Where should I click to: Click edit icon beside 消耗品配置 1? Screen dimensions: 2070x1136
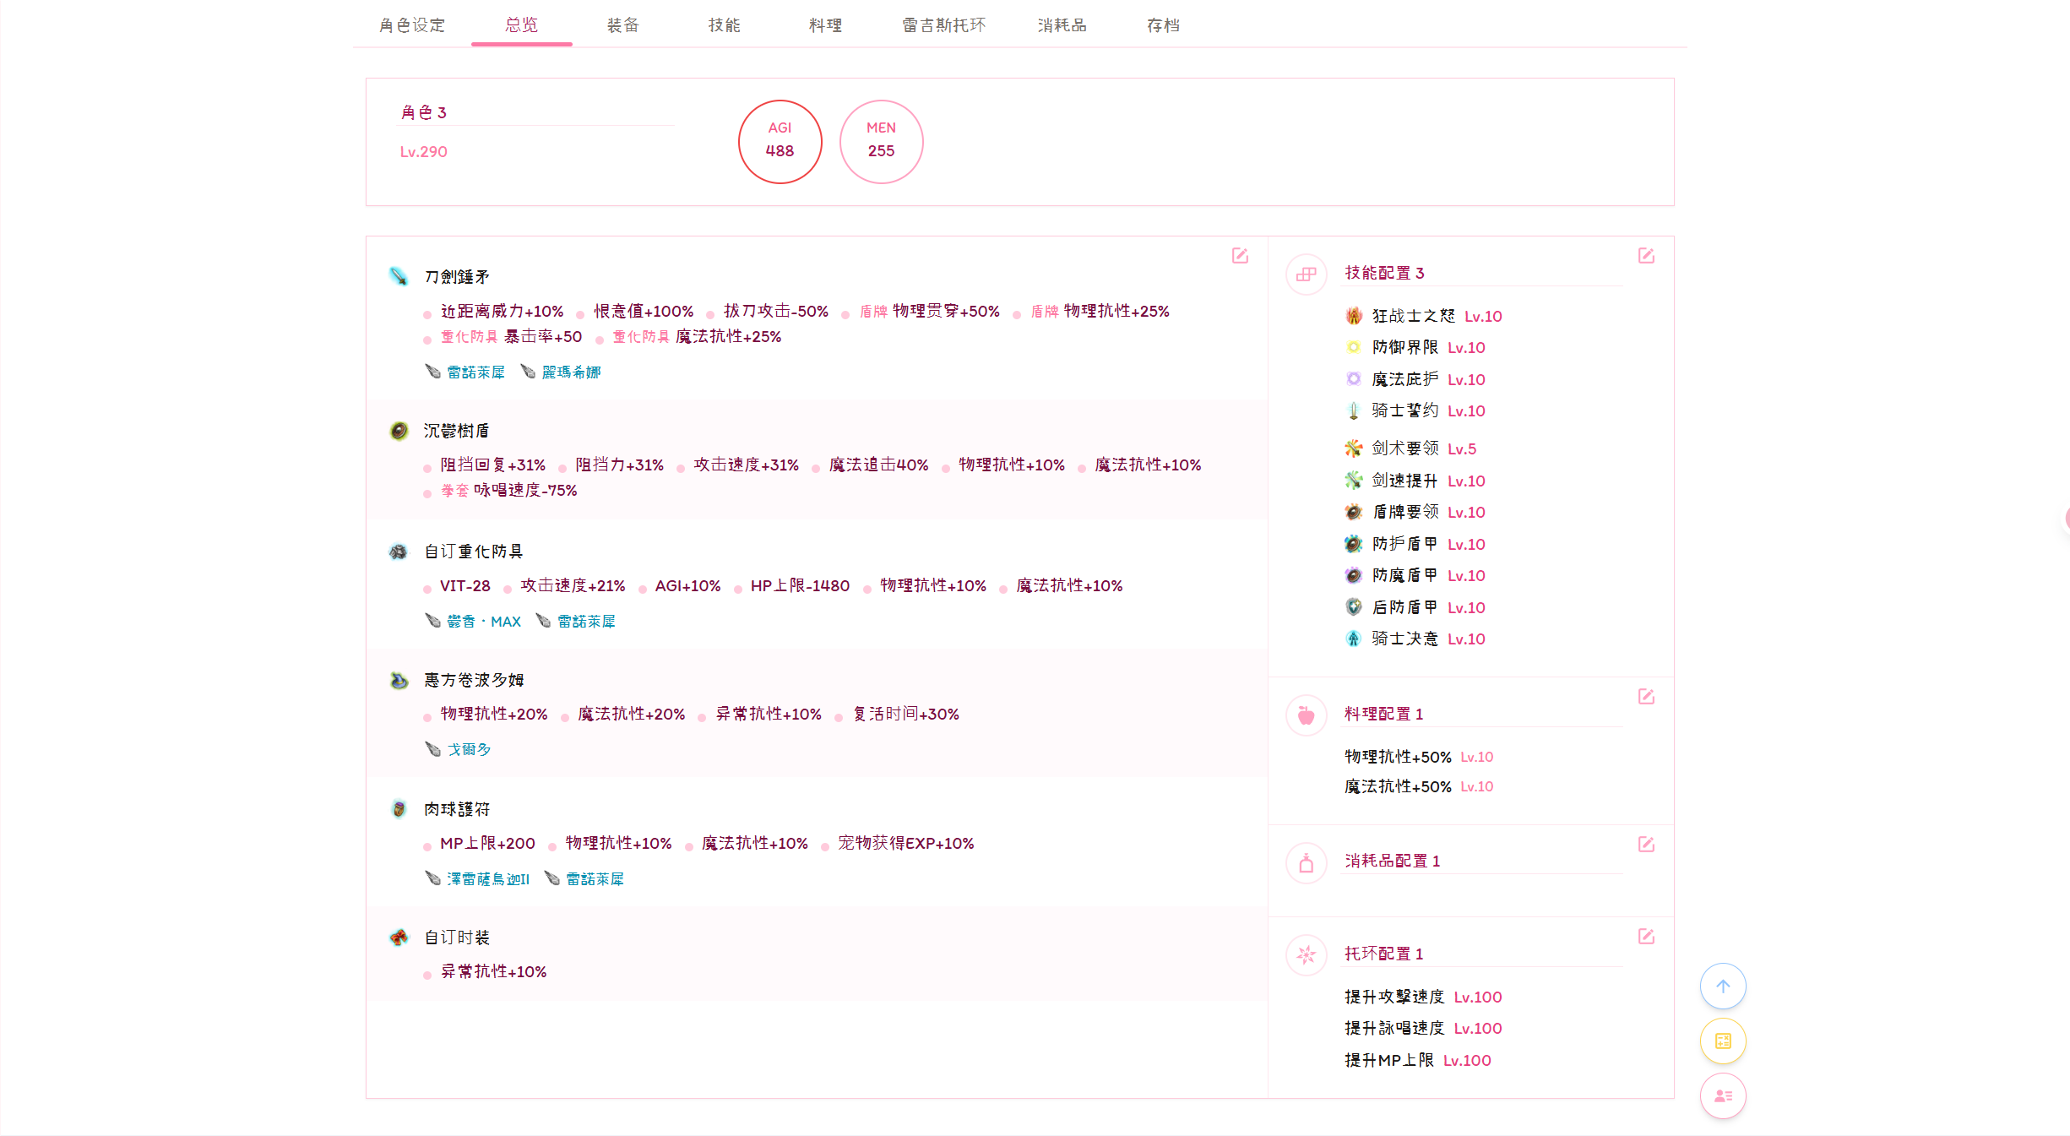[1646, 845]
